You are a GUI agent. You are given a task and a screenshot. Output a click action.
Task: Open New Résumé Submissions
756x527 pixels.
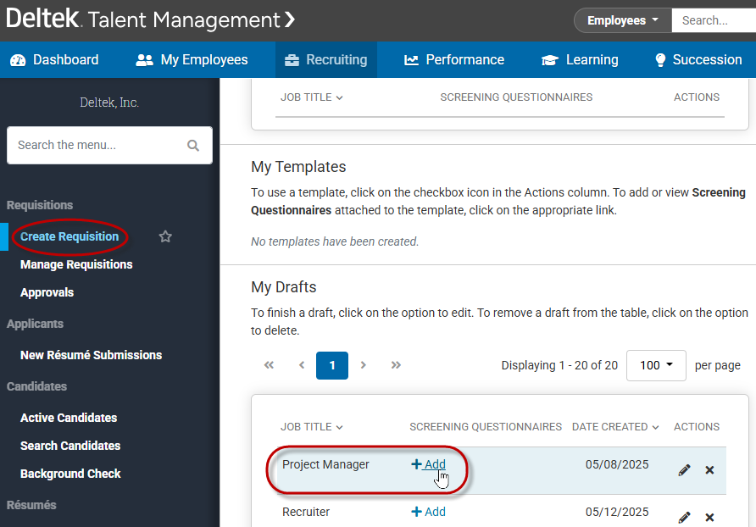92,355
